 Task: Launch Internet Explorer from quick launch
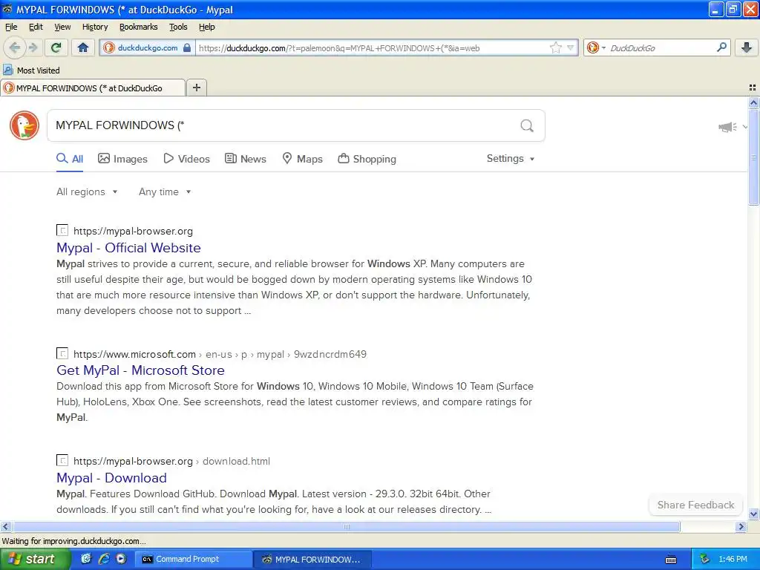pyautogui.click(x=103, y=559)
